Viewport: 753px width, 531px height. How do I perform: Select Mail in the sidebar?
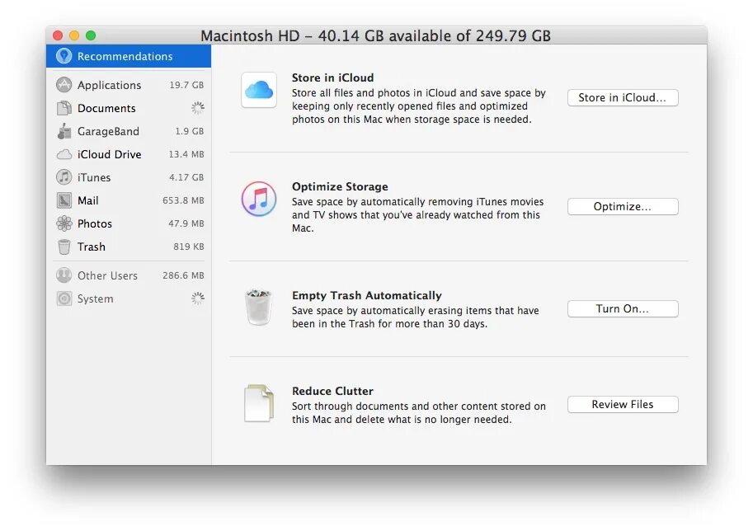[x=129, y=200]
